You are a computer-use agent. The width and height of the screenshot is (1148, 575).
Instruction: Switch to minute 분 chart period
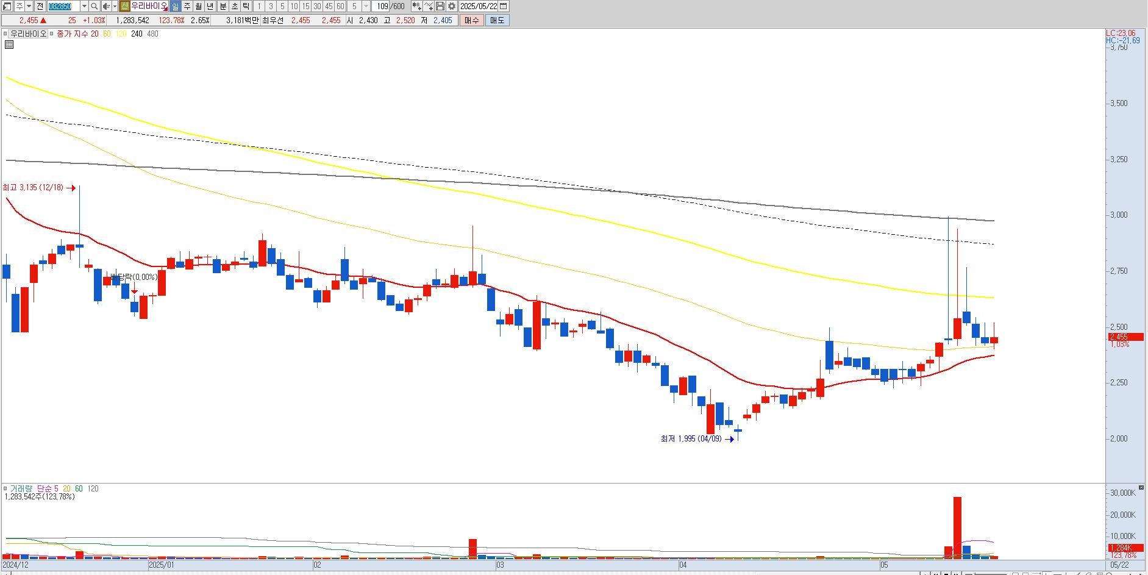223,6
